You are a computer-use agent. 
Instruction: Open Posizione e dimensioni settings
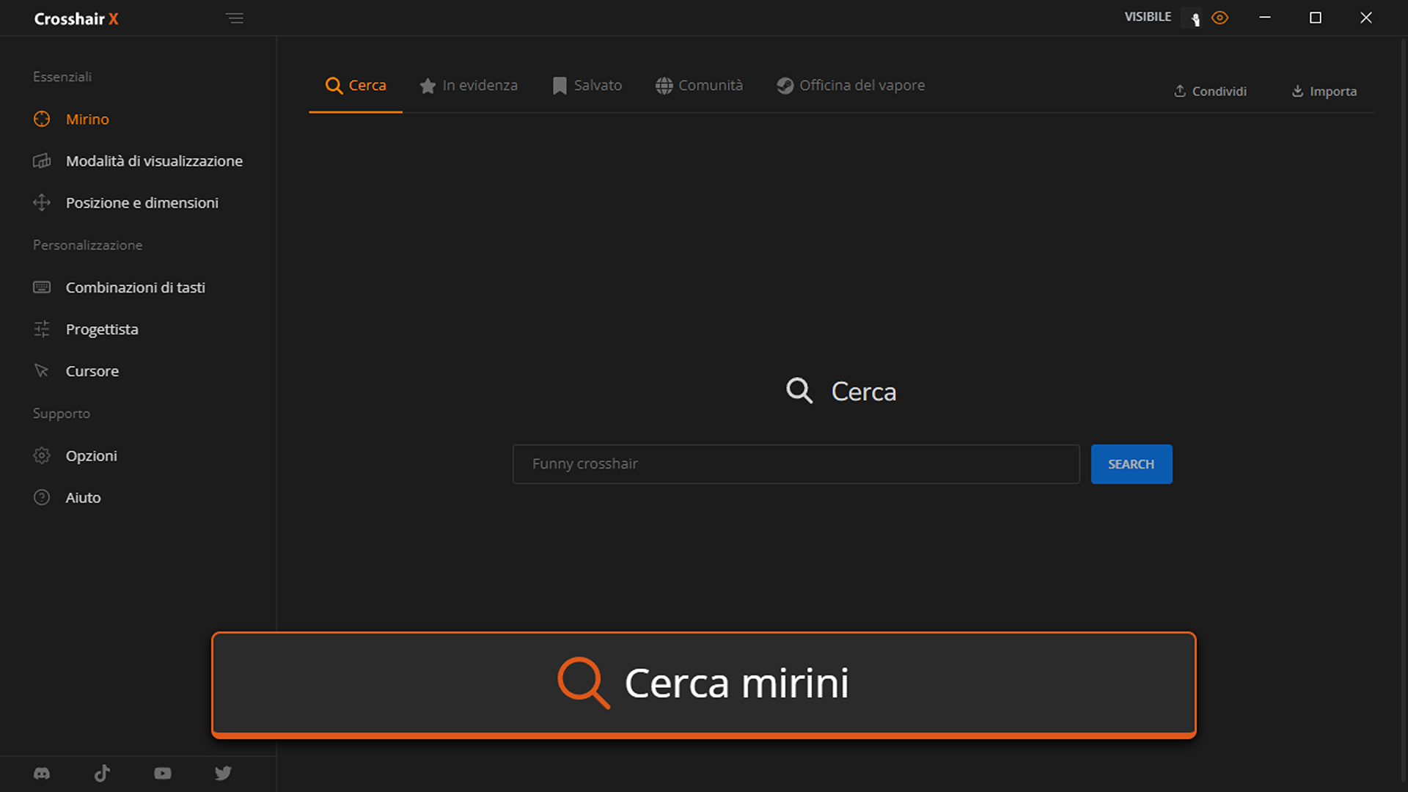pos(125,202)
